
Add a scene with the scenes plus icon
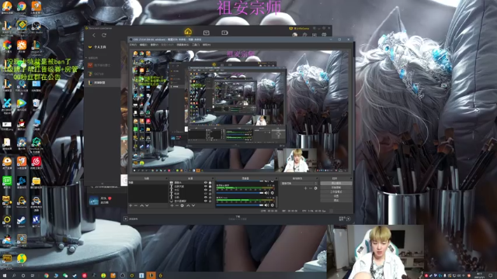pos(130,205)
